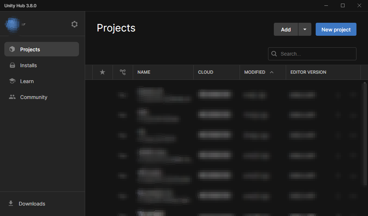Click the Learn graduation cap icon
Viewport: 368px width, 216px height.
(x=12, y=81)
